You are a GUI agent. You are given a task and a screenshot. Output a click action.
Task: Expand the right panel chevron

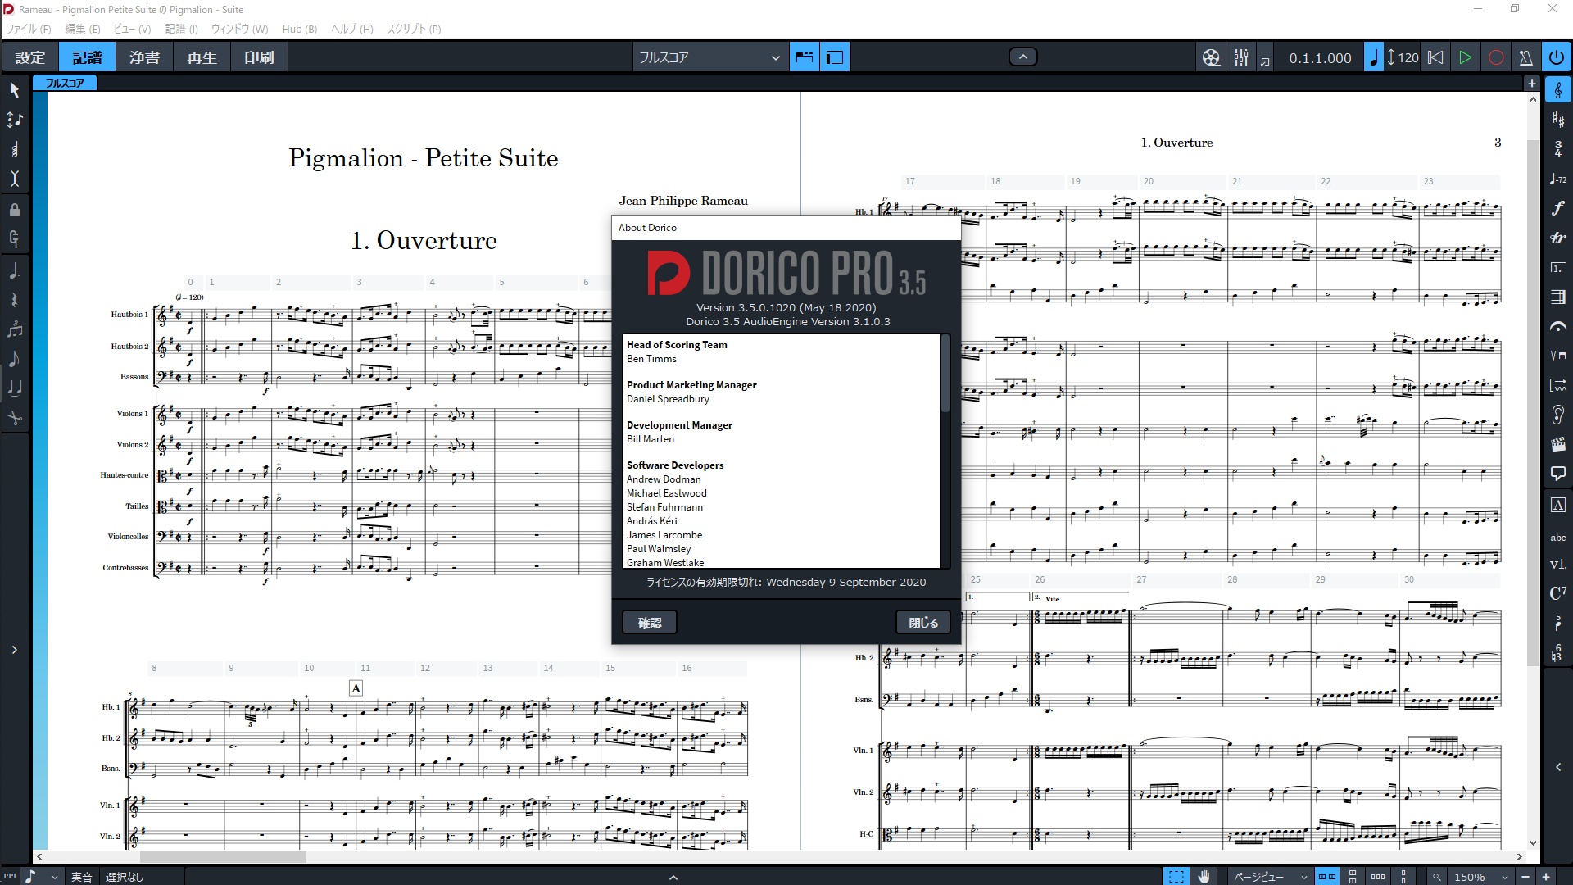(1557, 768)
